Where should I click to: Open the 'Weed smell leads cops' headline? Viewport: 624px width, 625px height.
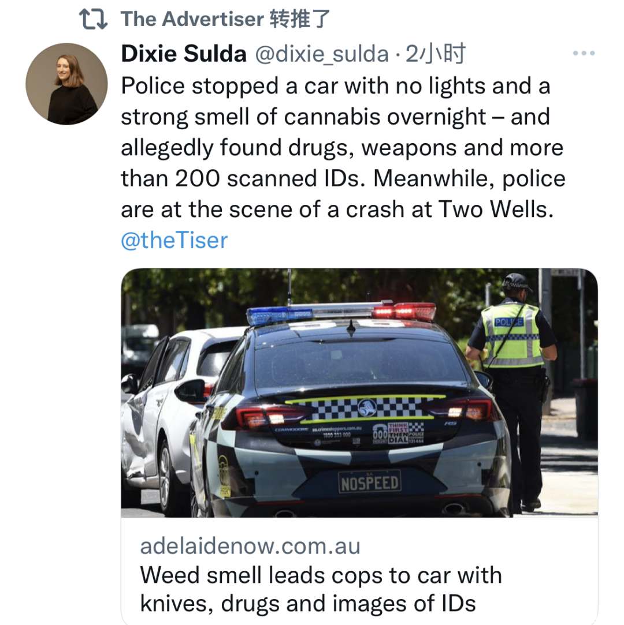321,589
